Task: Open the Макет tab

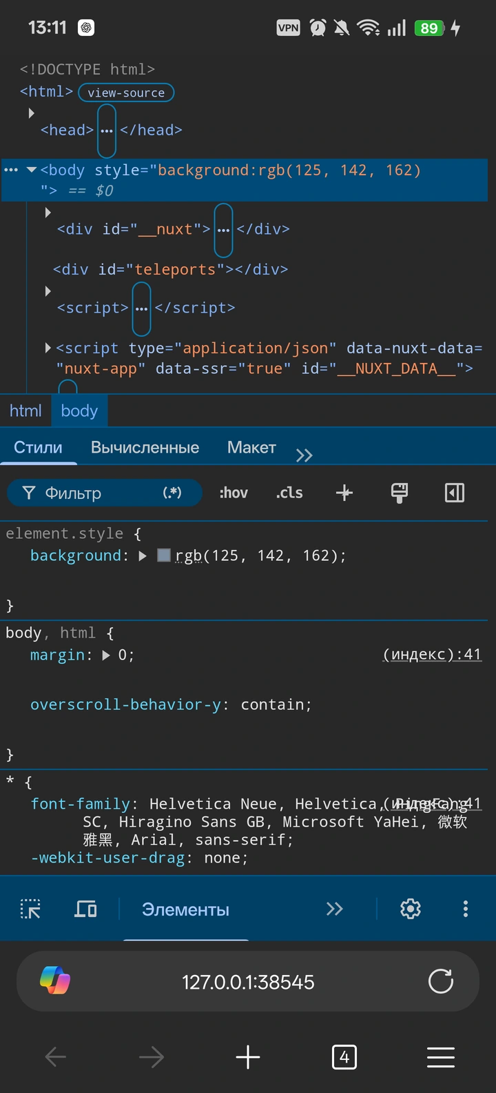Action: click(x=251, y=447)
